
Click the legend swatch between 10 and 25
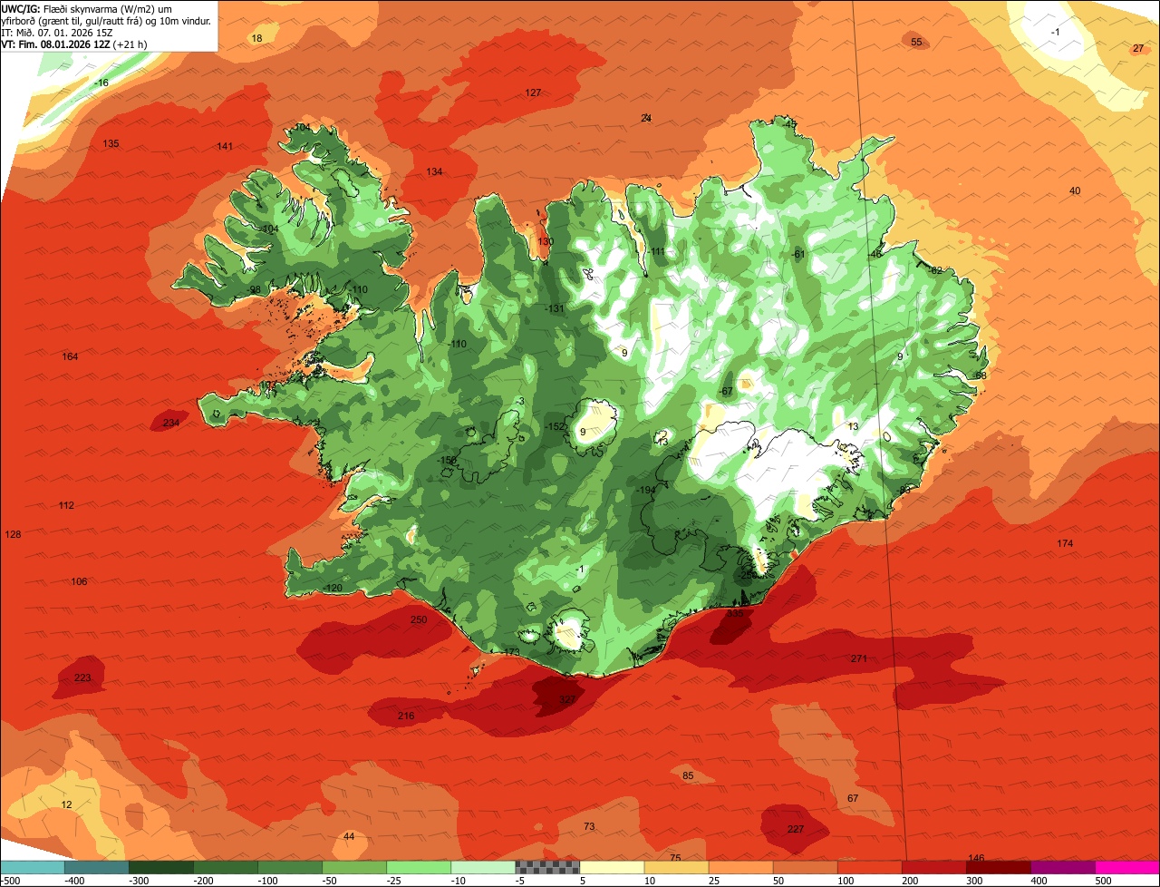[675, 867]
